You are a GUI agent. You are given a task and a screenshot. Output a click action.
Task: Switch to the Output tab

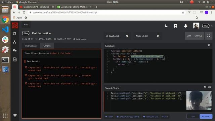coord(47,46)
